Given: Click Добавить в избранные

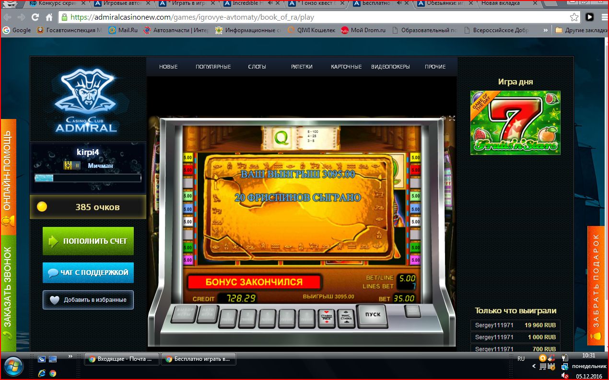Looking at the screenshot, I should point(88,300).
